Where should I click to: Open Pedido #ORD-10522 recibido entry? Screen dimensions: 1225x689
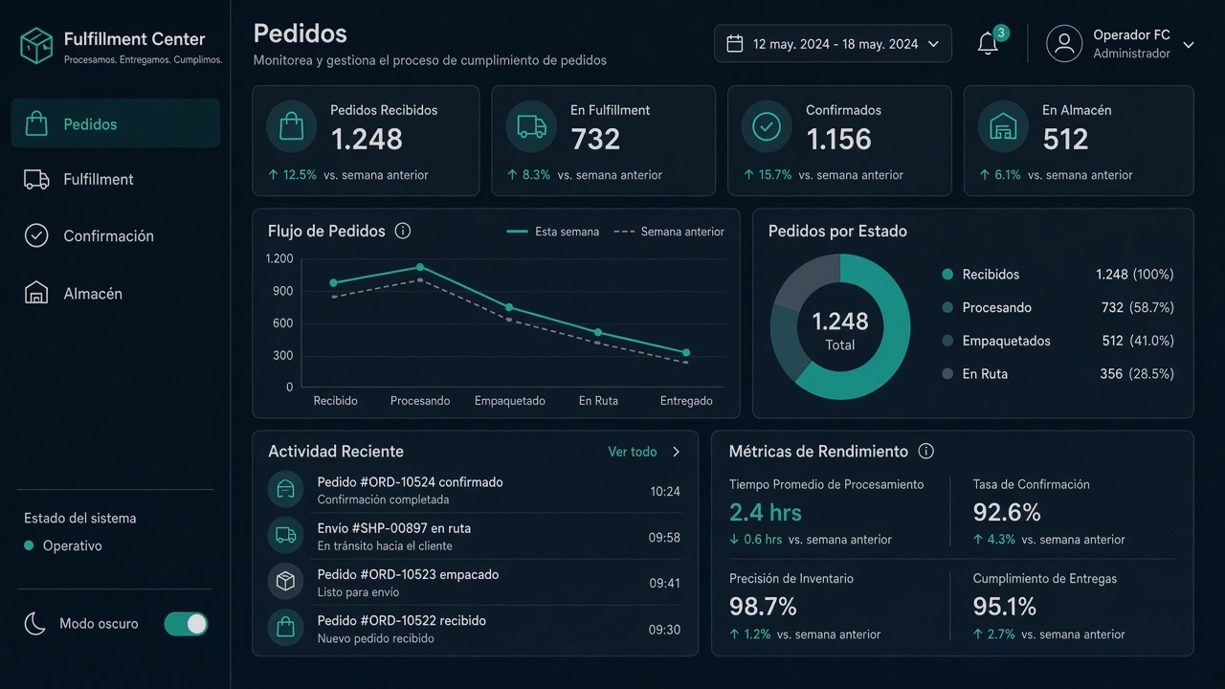tap(475, 629)
